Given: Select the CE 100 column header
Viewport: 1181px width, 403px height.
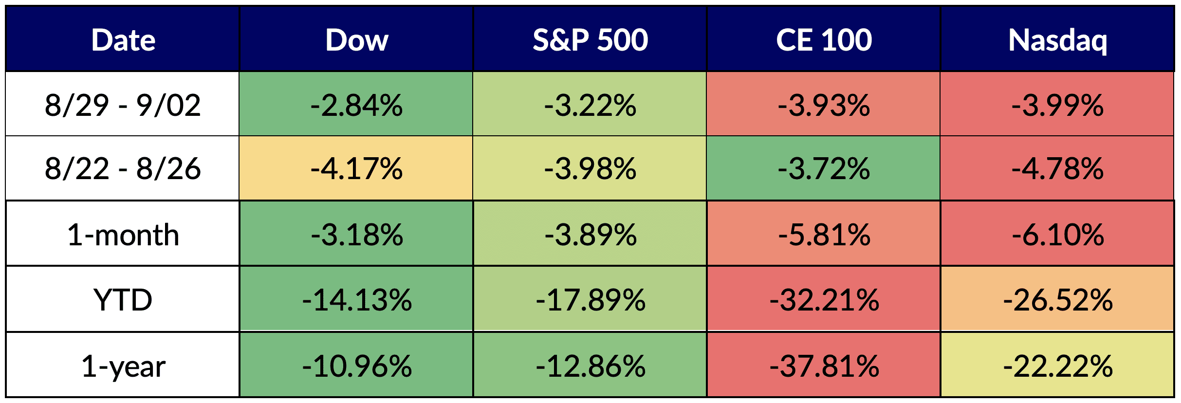Looking at the screenshot, I should click(x=824, y=40).
